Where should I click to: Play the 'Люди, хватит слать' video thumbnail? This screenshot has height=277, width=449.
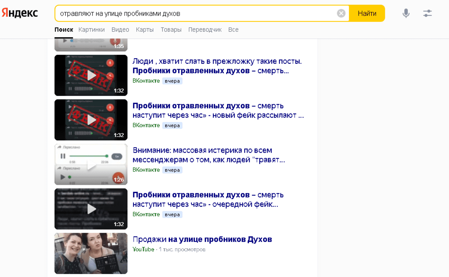(x=91, y=75)
